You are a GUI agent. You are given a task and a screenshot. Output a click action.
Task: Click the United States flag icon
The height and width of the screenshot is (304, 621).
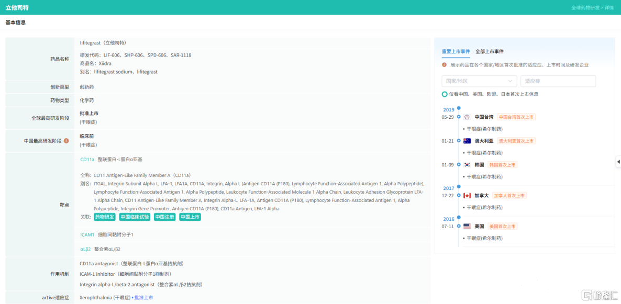point(467,227)
